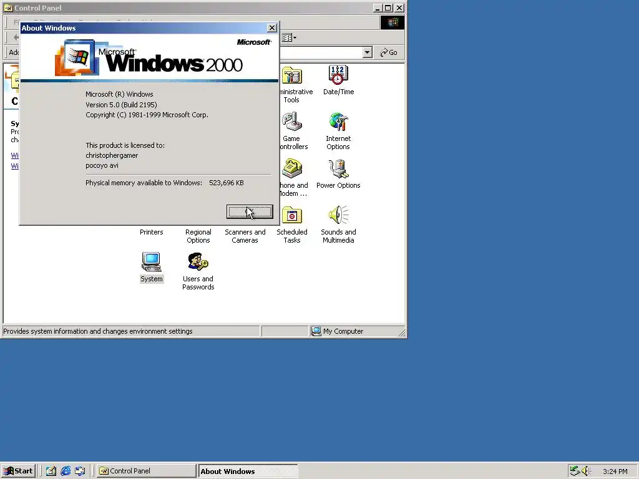Open the Views dropdown in Control Panel toolbar
Screen dimensions: 639x479
pyautogui.click(x=290, y=38)
